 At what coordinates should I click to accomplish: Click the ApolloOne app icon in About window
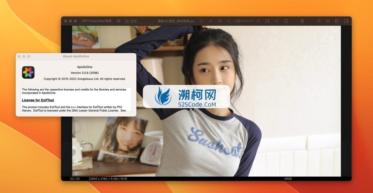[x=28, y=72]
